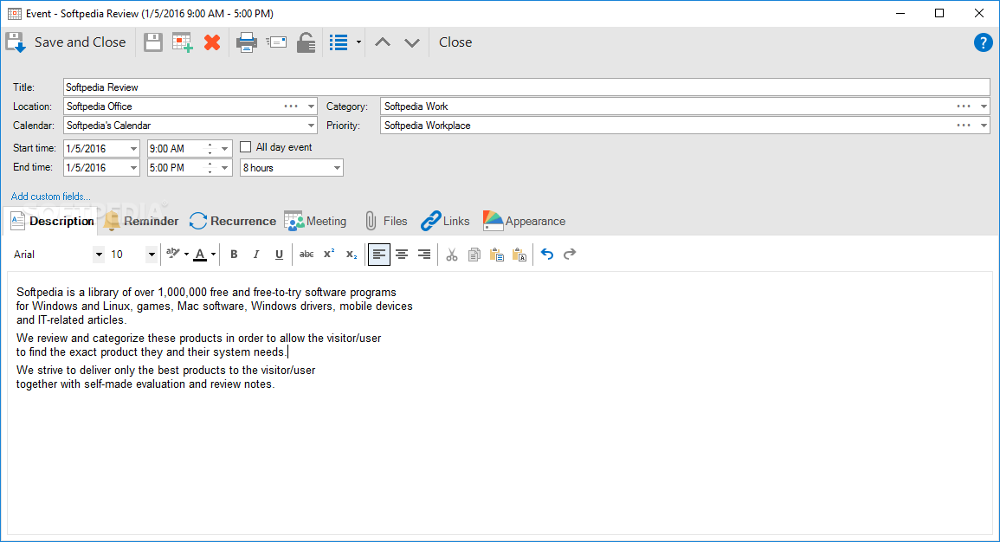Open the Location dropdown arrow
Image resolution: width=1000 pixels, height=542 pixels.
(x=311, y=106)
